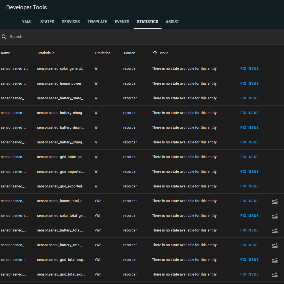Click FIX ISSUE next to sensor.senec_house_power
The height and width of the screenshot is (284, 284).
tap(249, 83)
